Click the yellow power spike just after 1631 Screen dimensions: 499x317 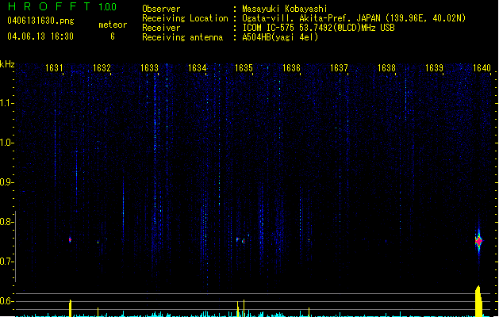click(71, 308)
